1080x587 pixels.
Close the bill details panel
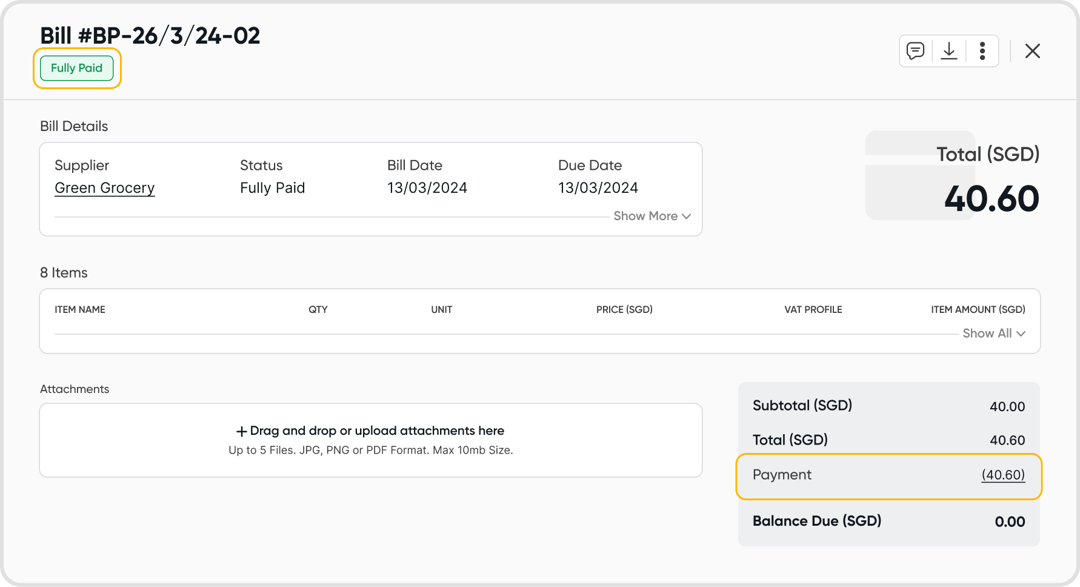click(x=1033, y=51)
